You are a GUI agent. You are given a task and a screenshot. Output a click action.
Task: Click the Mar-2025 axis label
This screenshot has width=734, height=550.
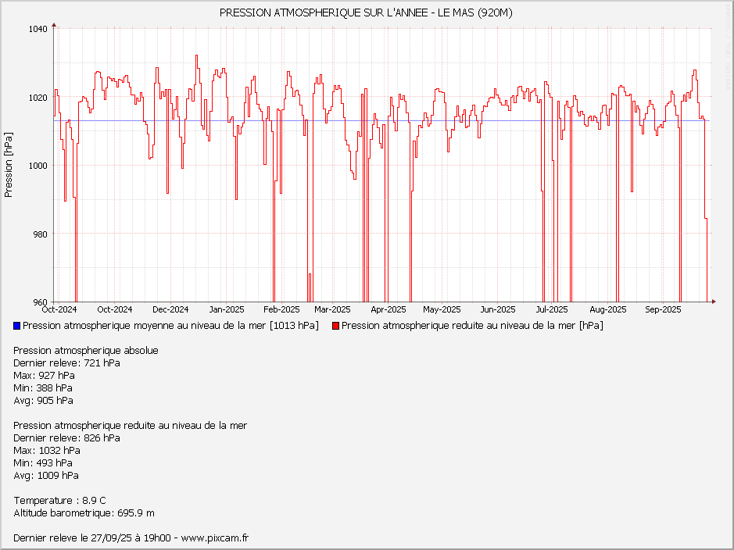coord(331,309)
